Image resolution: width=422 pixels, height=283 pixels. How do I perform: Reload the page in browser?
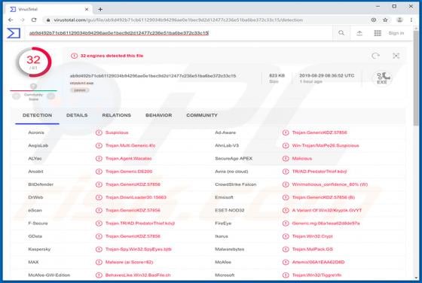(34, 20)
